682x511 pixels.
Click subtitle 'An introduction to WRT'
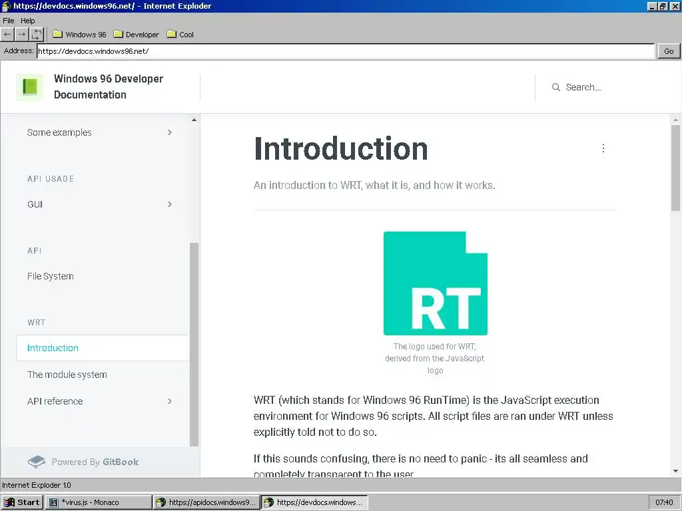click(374, 185)
